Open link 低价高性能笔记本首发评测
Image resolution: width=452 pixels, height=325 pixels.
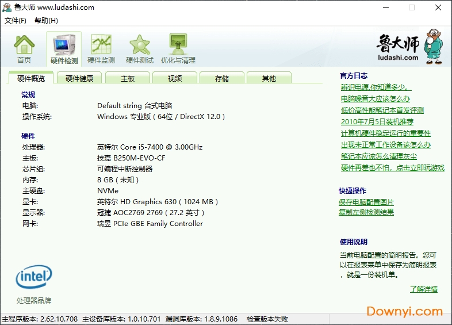pyautogui.click(x=382, y=110)
